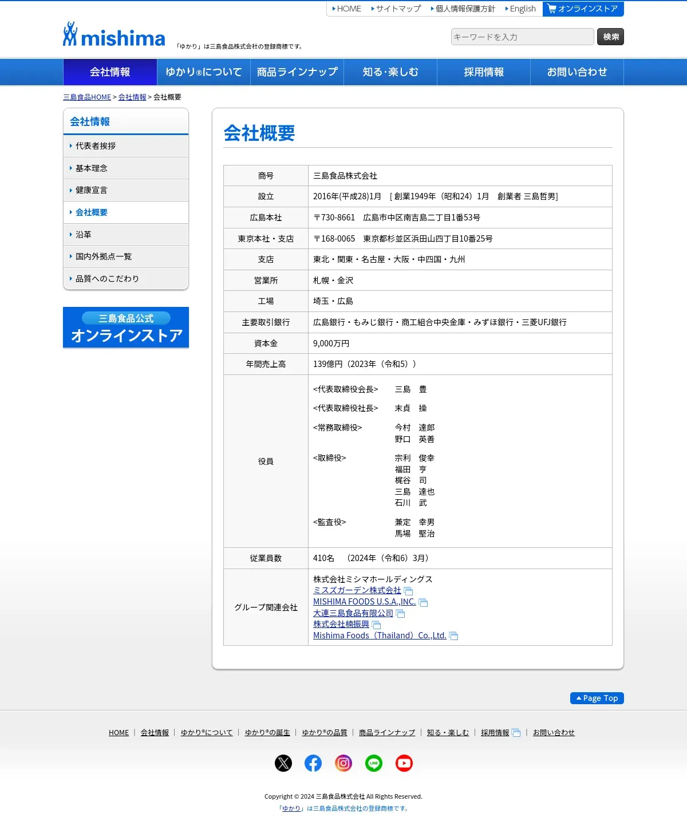Open the LINE social icon
The width and height of the screenshot is (687, 821).
point(374,763)
